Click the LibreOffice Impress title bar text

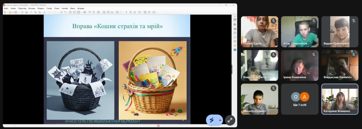26,5
